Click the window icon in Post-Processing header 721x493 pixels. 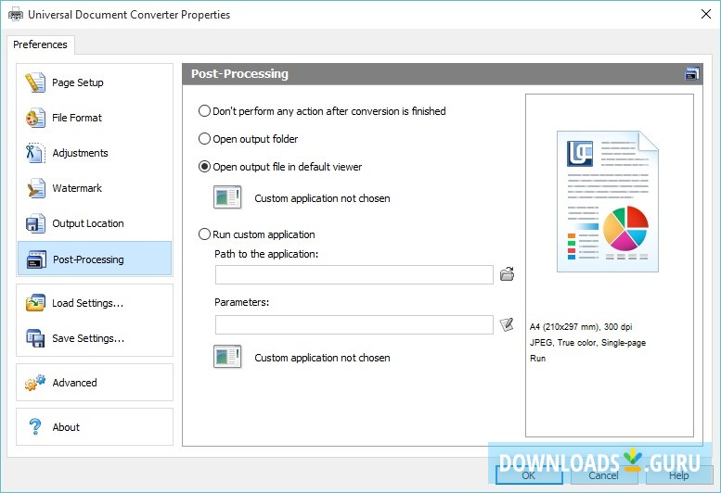click(692, 74)
